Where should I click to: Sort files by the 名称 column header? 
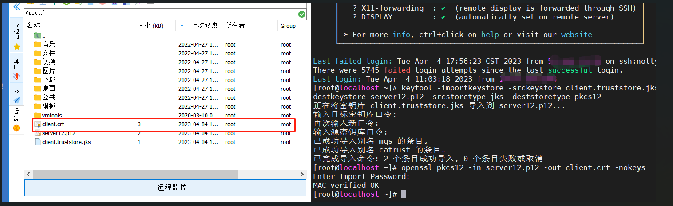33,26
